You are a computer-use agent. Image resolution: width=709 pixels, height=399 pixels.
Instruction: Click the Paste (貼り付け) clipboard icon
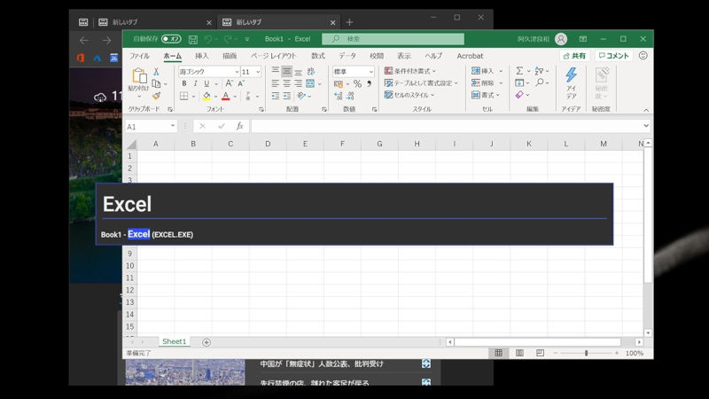[139, 75]
